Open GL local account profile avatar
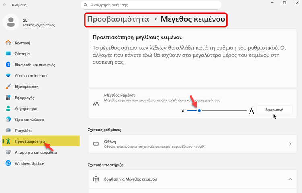The height and width of the screenshot is (193, 302). (10, 22)
